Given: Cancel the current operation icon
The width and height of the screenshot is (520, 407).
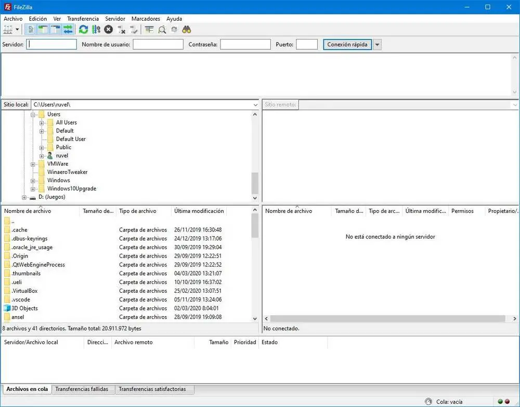Looking at the screenshot, I should point(109,30).
